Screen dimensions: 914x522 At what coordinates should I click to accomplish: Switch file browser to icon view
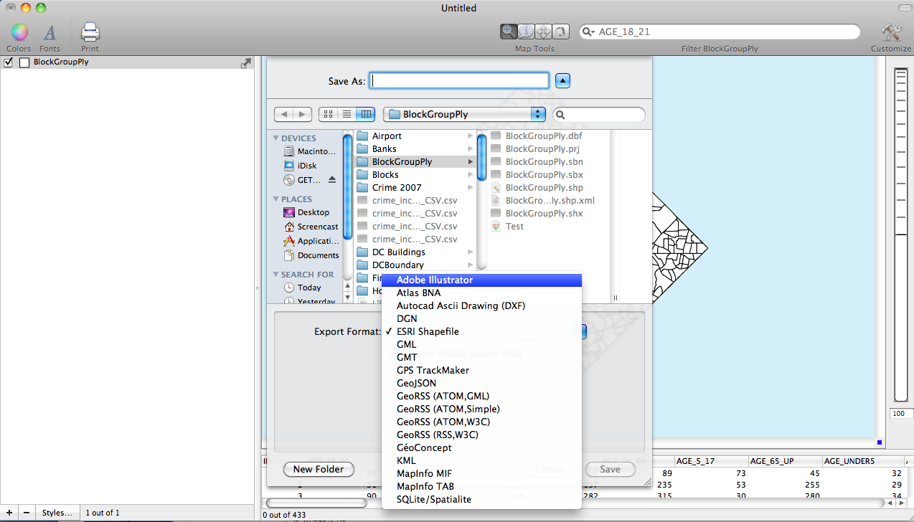328,114
